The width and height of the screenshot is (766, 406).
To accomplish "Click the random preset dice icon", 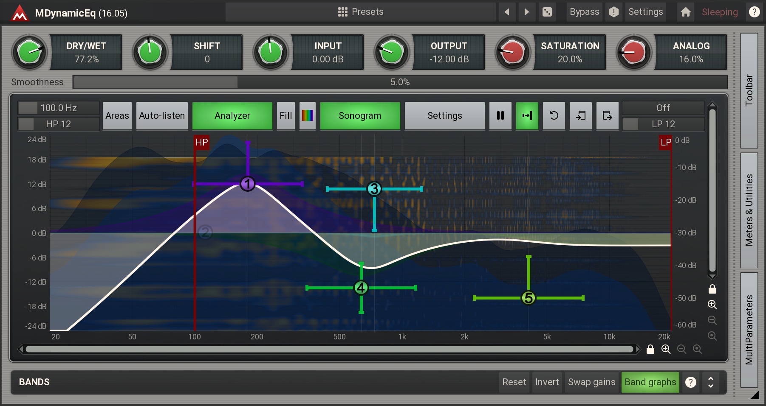I will 547,12.
